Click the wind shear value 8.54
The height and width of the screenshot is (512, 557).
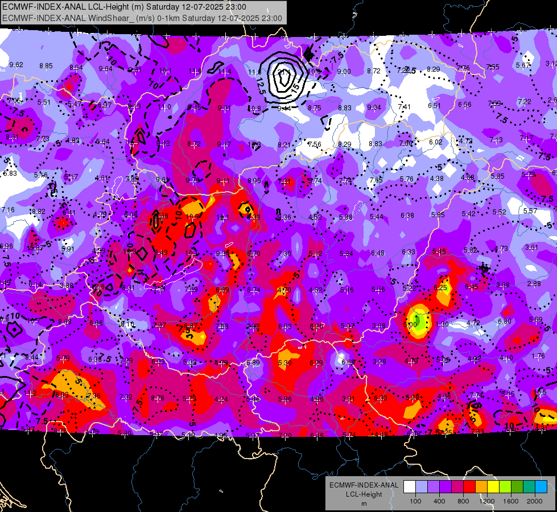click(76, 68)
